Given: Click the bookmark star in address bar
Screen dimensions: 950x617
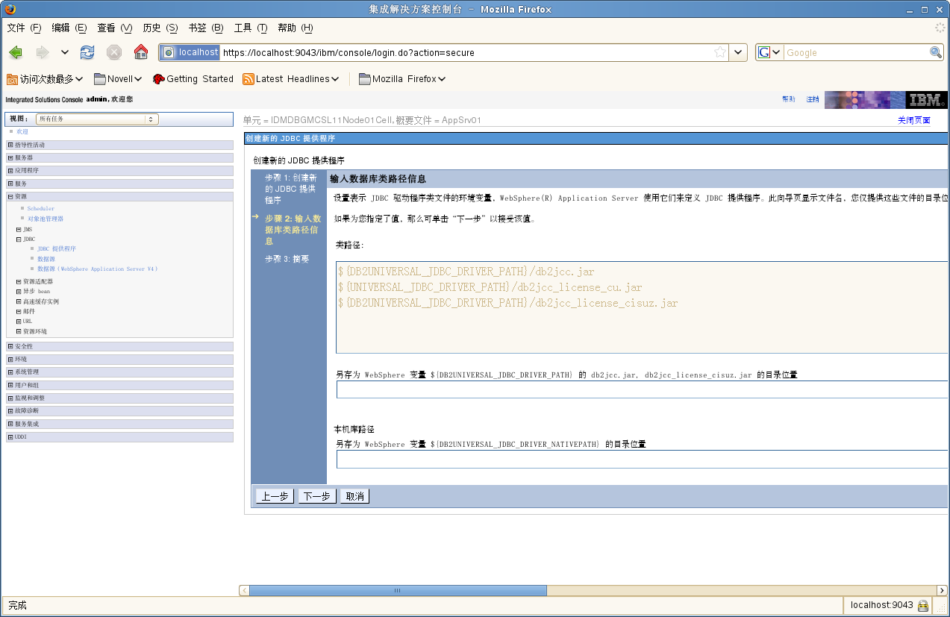Looking at the screenshot, I should (720, 52).
